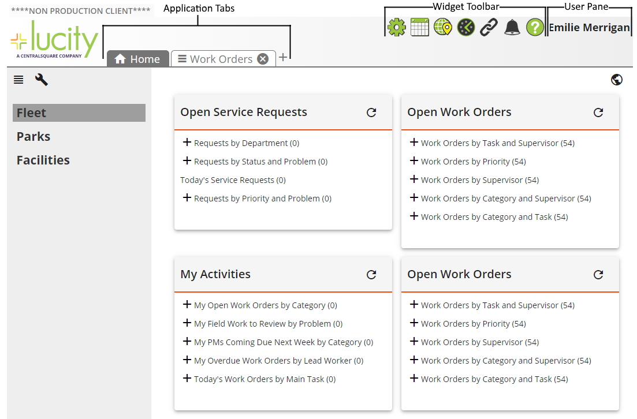Select the Home tab
Image resolution: width=637 pixels, height=419 pixels.
138,59
